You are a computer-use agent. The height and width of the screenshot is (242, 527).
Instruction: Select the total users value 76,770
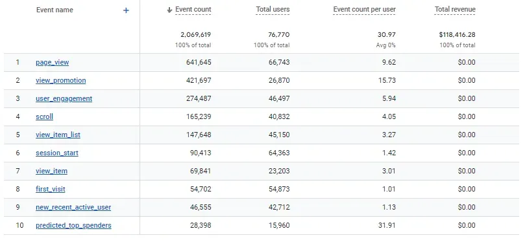coord(279,34)
